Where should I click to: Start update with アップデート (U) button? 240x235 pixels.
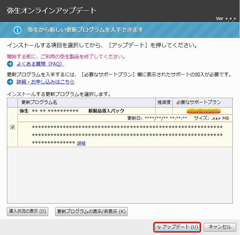point(177,227)
